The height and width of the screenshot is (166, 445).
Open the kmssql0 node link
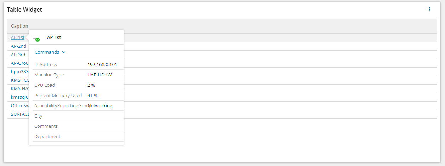coord(19,97)
